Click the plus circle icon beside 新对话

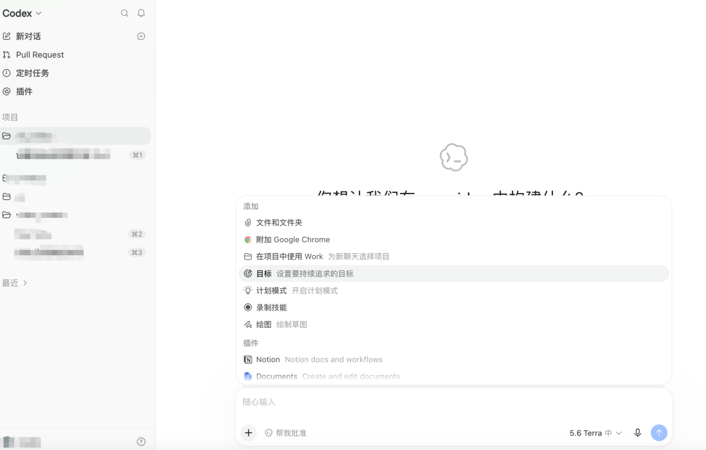(x=141, y=36)
